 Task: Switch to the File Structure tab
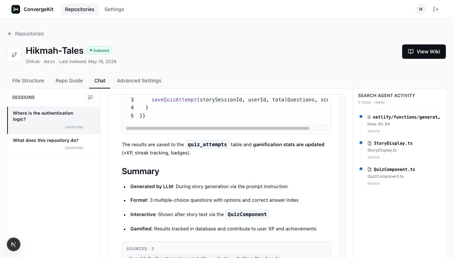tap(28, 81)
